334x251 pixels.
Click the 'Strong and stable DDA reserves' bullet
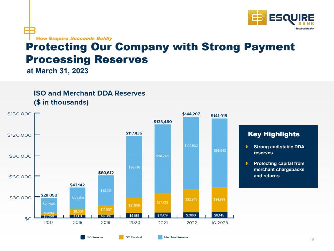click(279, 150)
